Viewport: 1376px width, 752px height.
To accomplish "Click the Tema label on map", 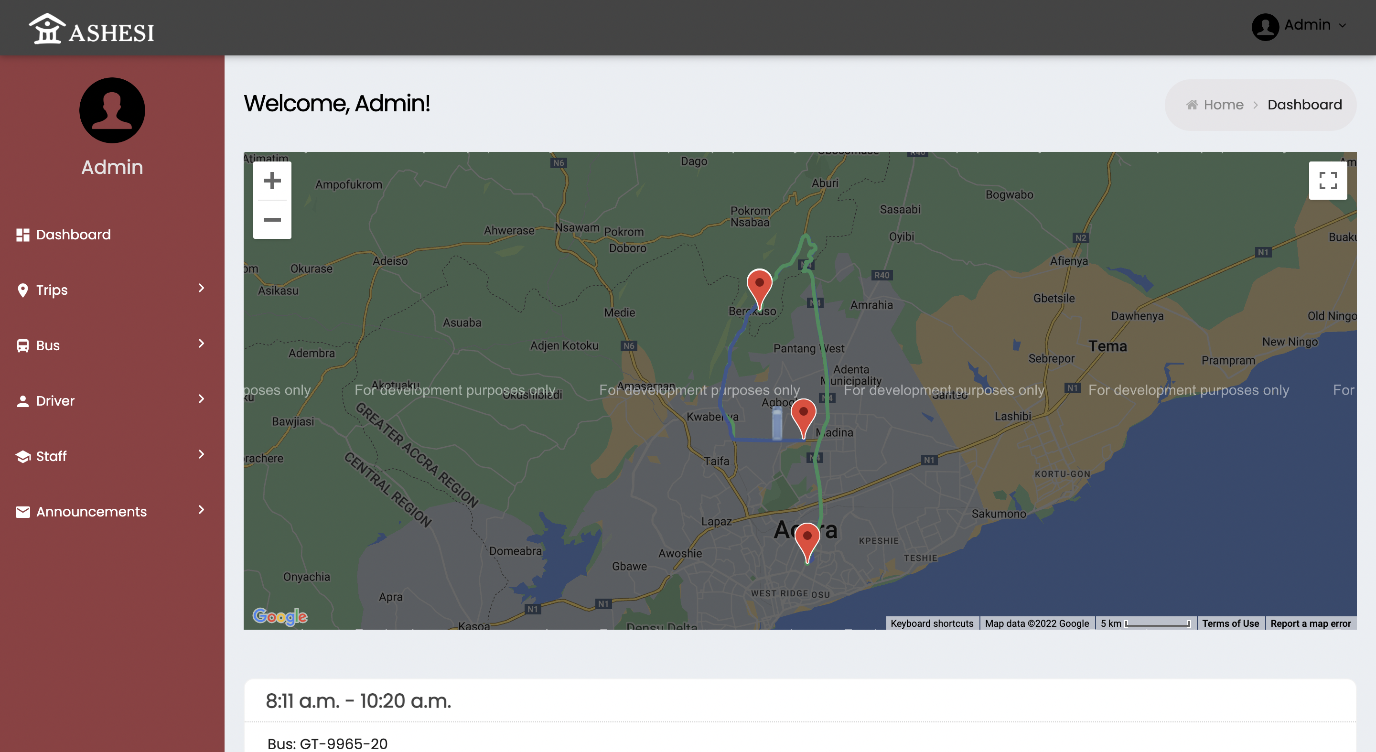I will [x=1108, y=346].
